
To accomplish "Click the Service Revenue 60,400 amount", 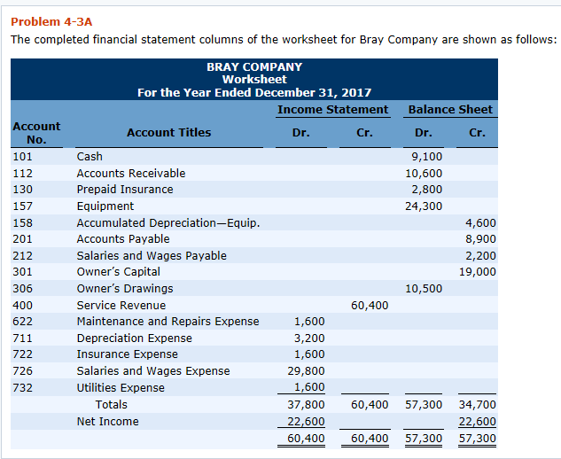I will 370,306.
